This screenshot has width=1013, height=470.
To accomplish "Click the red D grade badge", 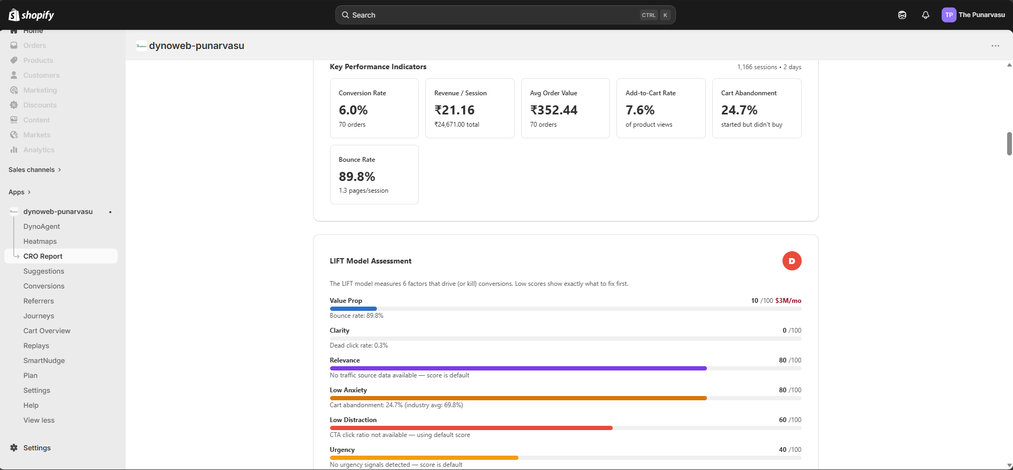I will 792,261.
